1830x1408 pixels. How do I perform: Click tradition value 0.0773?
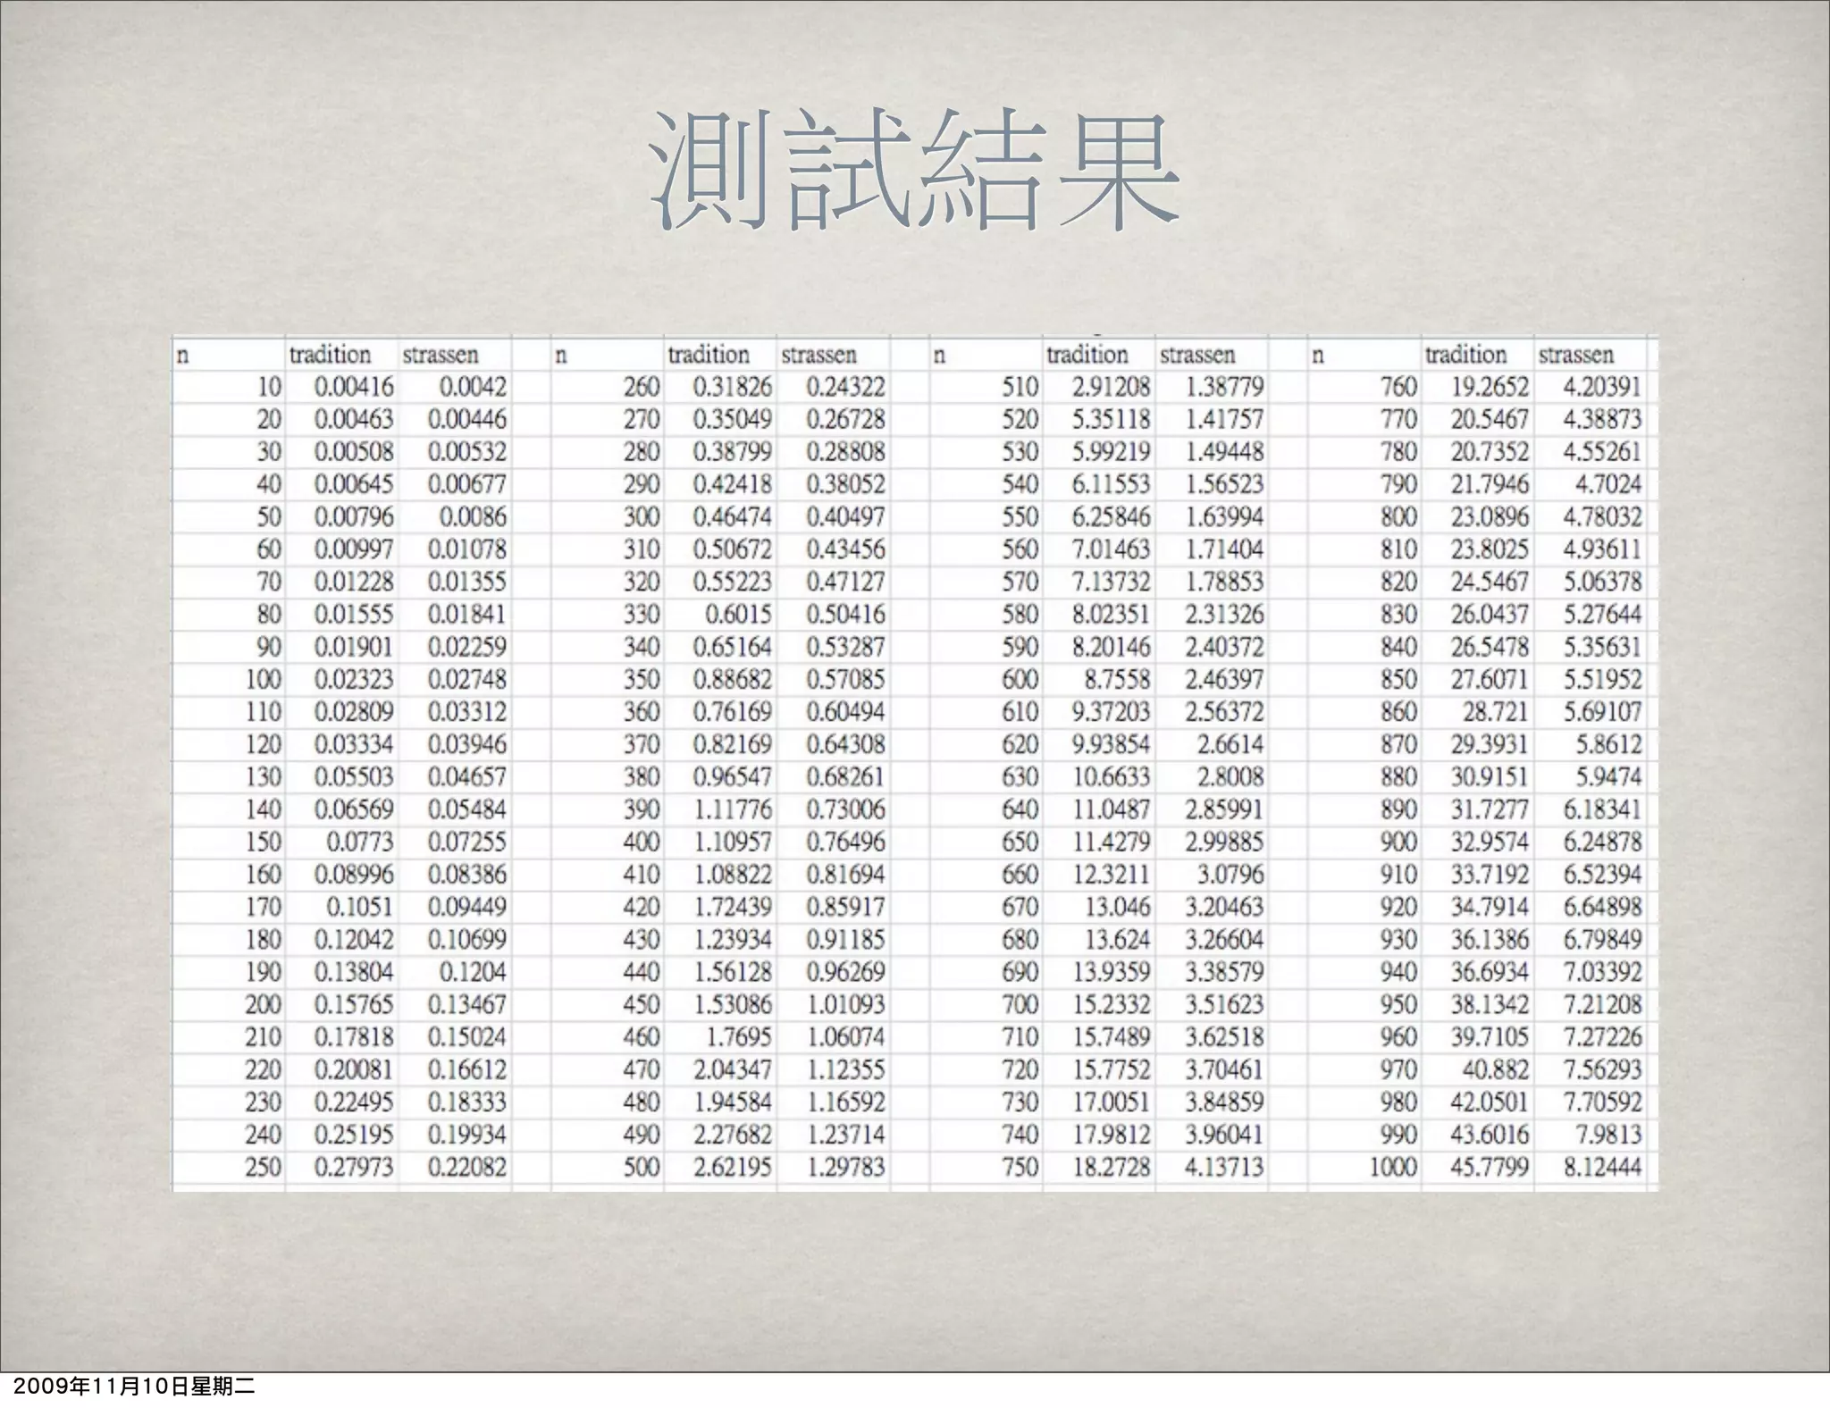[360, 842]
